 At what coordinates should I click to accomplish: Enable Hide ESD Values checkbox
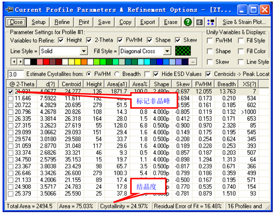tap(156, 74)
